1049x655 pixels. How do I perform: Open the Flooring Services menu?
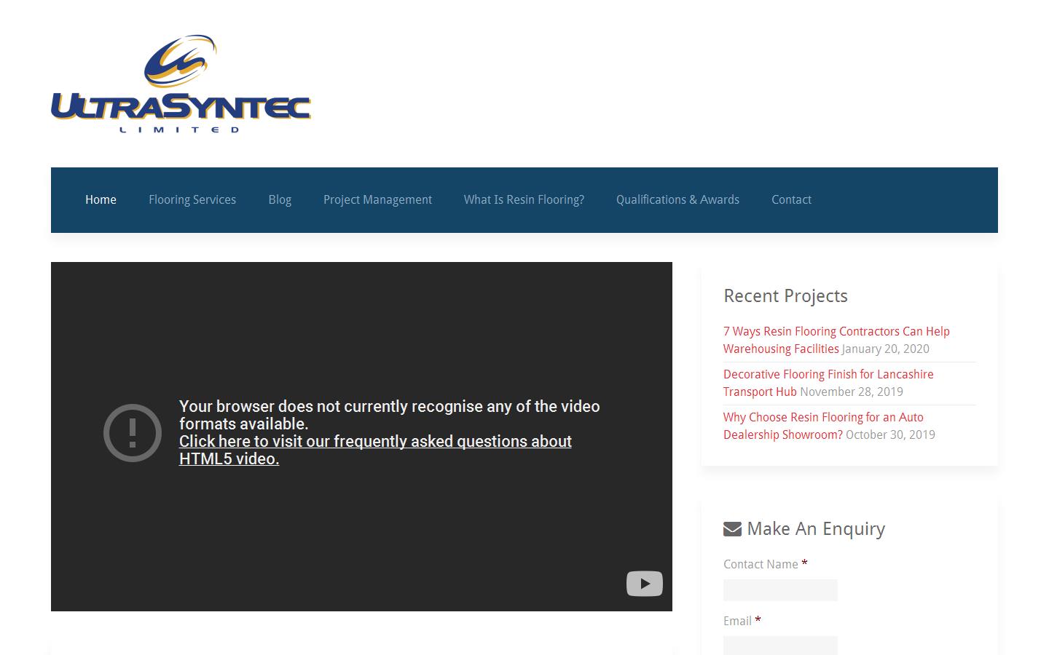192,199
